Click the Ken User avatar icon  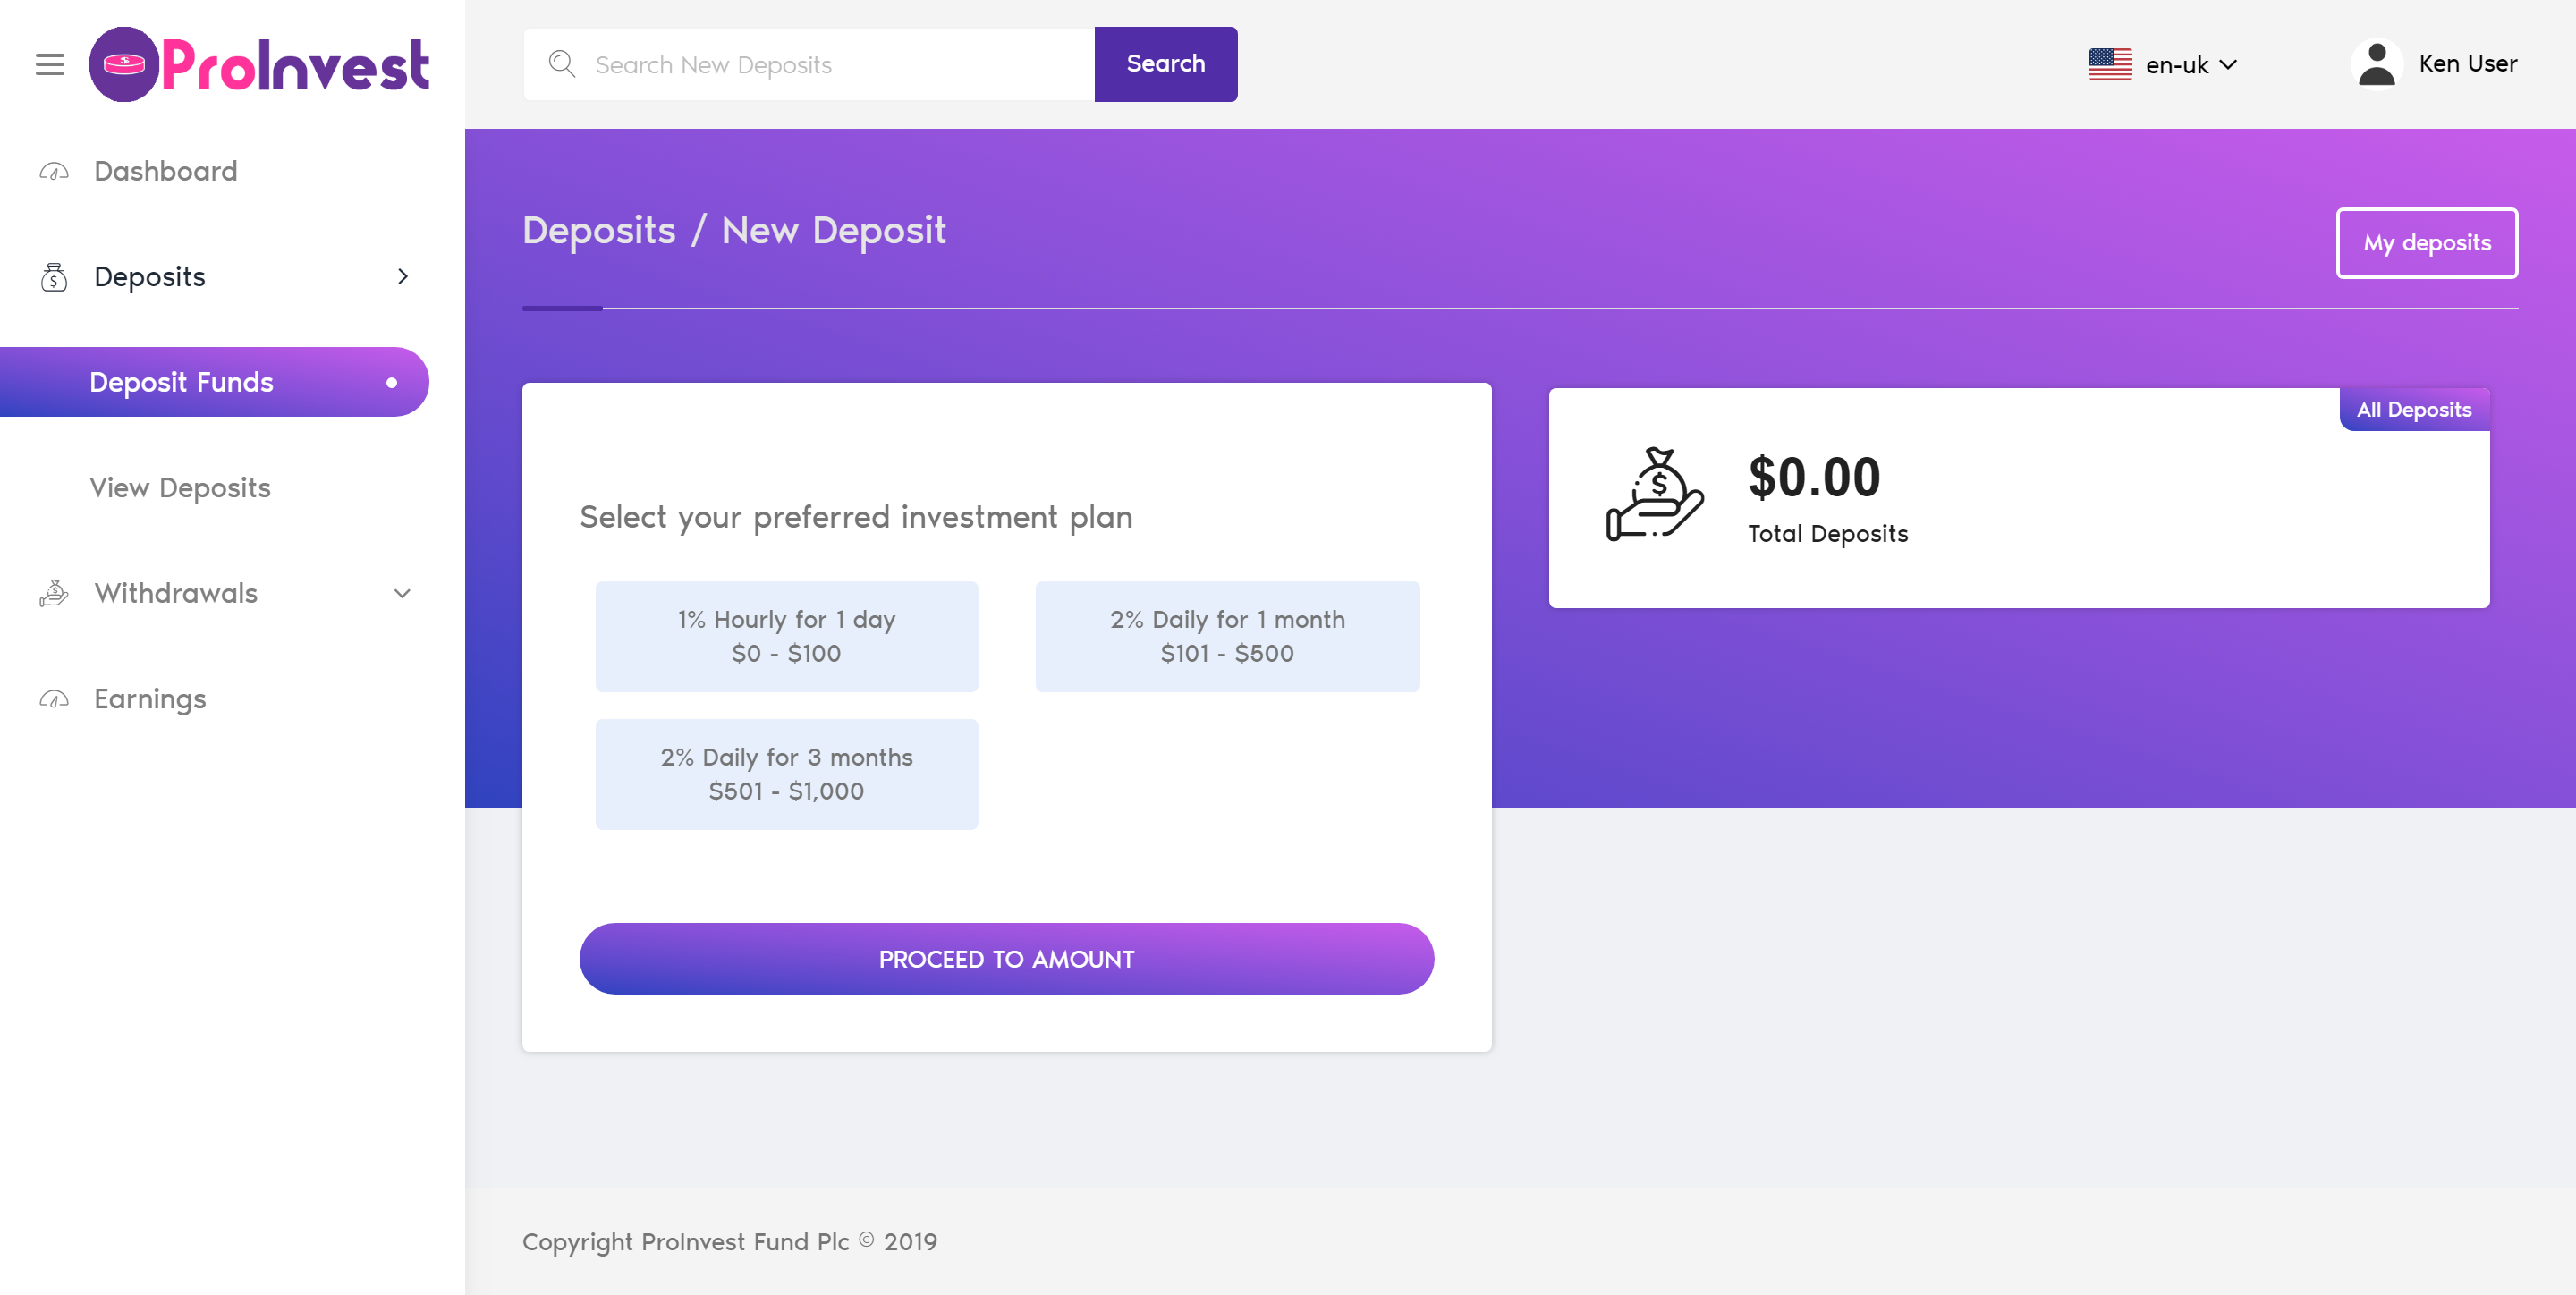pyautogui.click(x=2376, y=64)
